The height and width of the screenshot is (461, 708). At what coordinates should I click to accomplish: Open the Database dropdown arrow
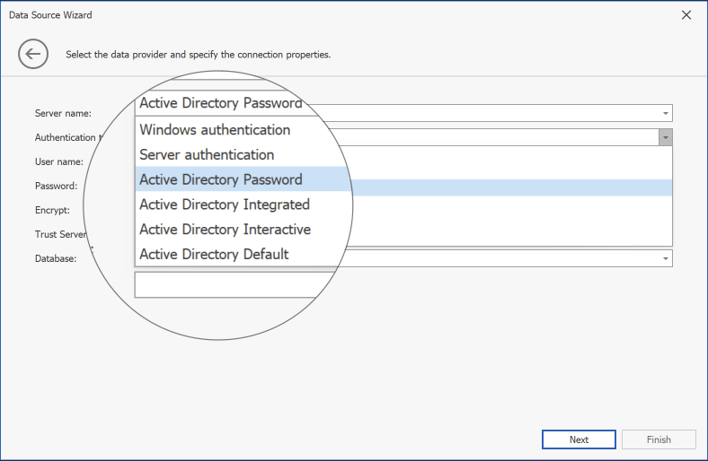[x=666, y=258]
